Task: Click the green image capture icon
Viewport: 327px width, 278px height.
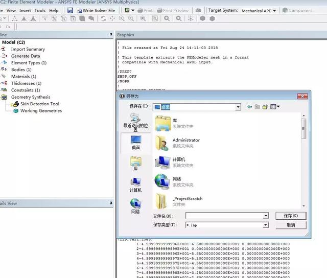Action: point(127,10)
